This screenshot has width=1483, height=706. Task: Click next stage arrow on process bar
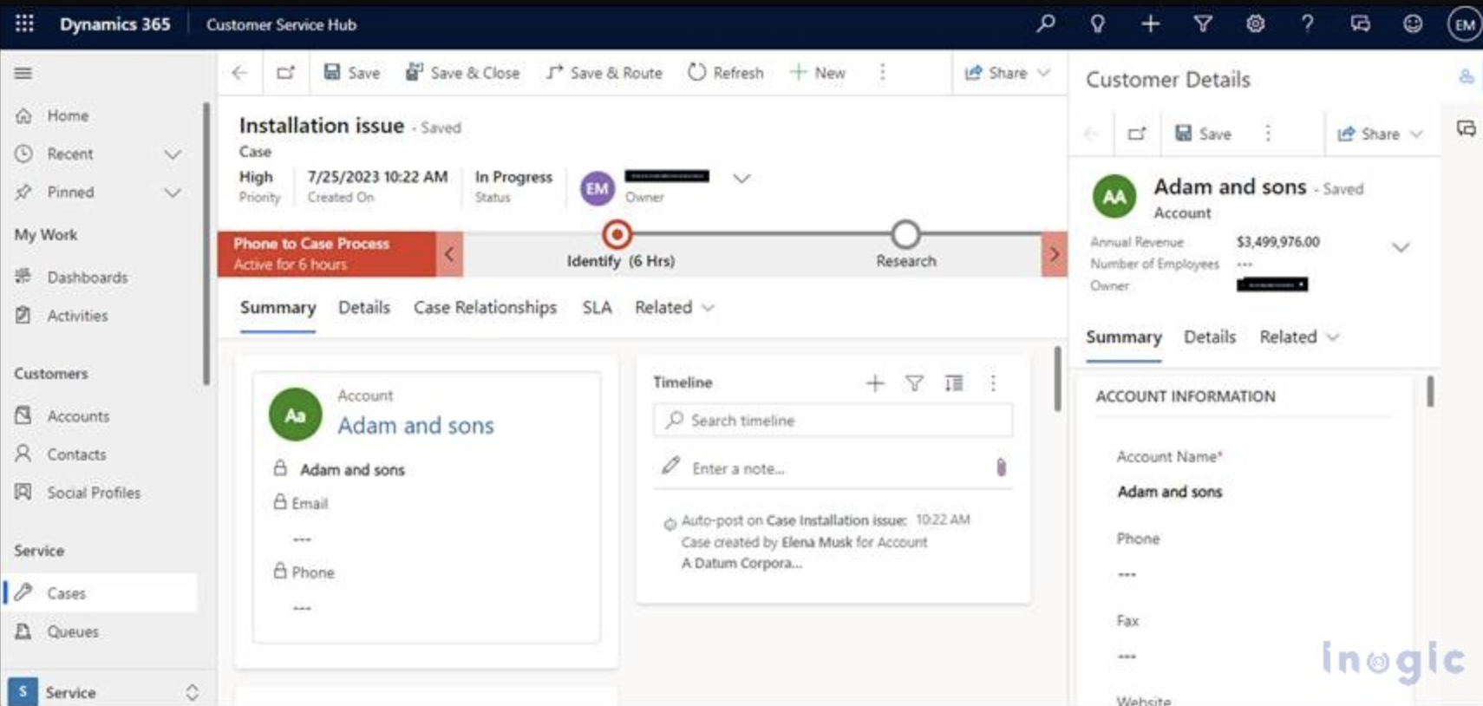pos(1055,254)
